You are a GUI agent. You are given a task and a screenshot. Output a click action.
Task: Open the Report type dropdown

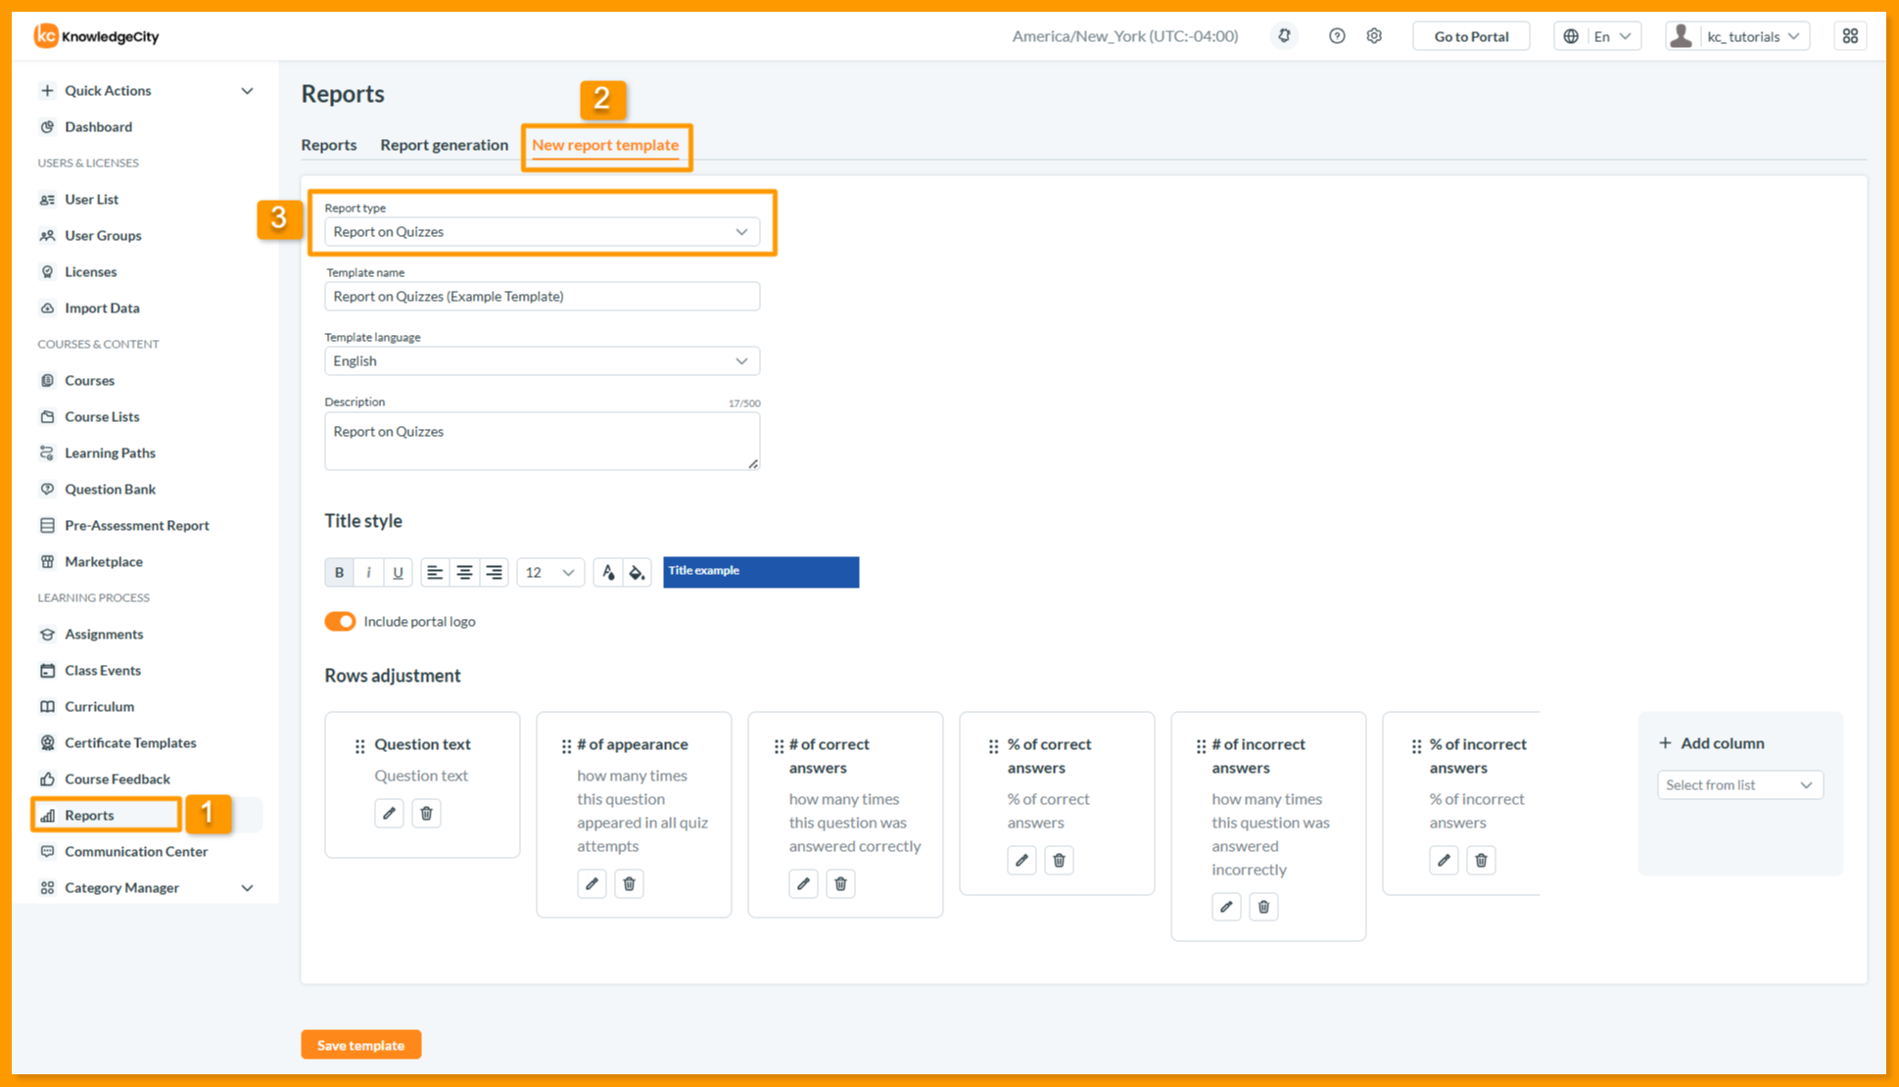click(542, 232)
